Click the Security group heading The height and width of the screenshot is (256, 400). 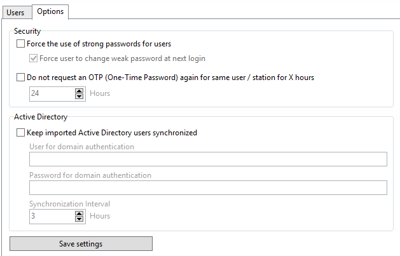tap(27, 31)
